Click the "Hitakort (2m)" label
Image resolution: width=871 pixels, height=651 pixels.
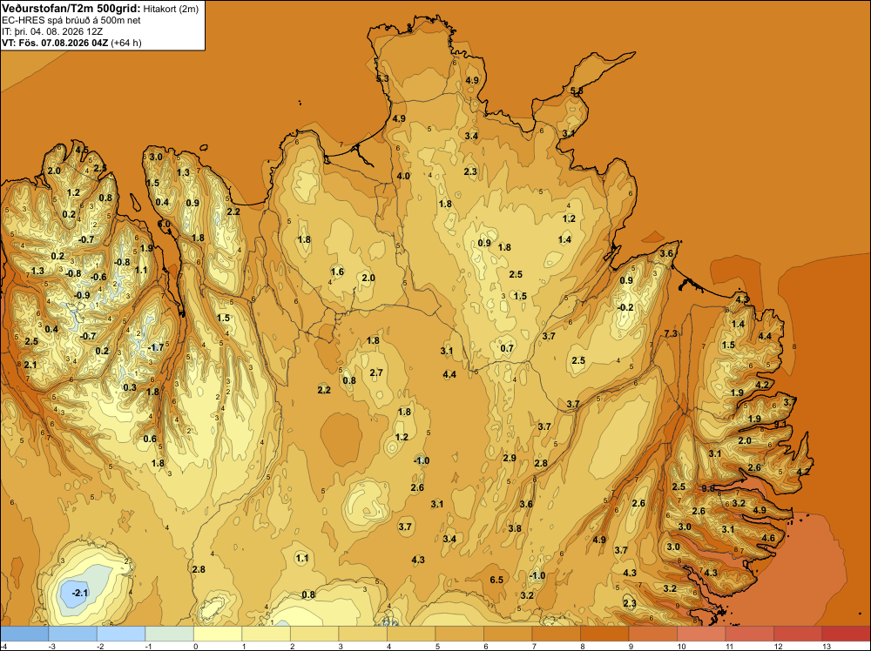tap(171, 9)
